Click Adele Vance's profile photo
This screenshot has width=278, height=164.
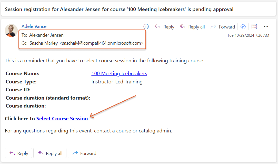(11, 31)
